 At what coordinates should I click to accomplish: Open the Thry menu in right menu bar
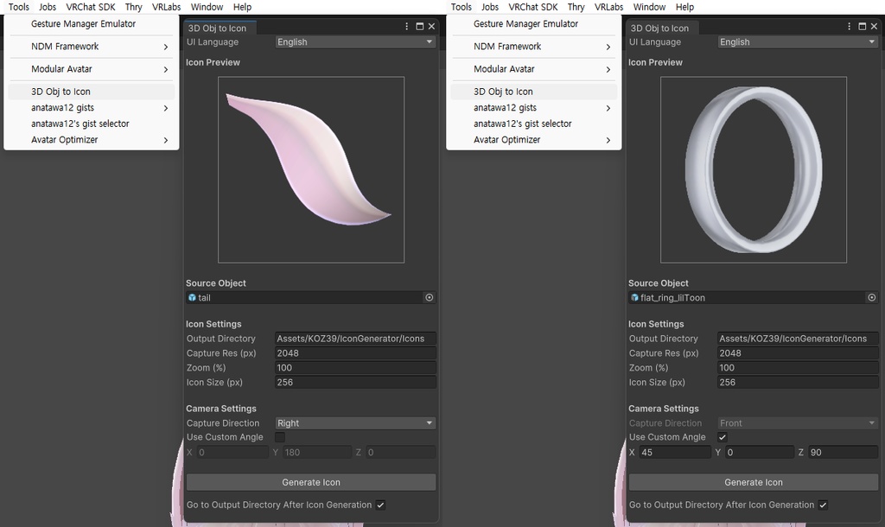coord(576,7)
